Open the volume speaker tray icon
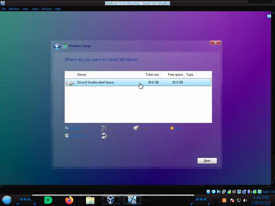 (245, 200)
